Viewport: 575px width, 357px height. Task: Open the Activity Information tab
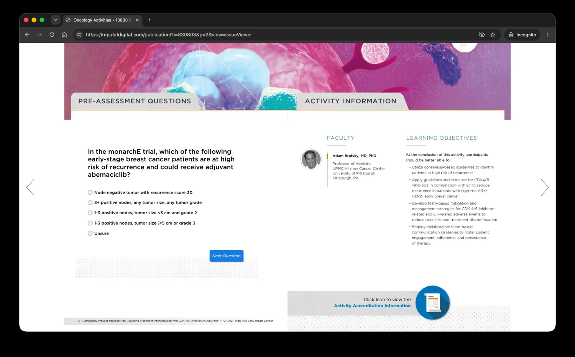pos(351,101)
